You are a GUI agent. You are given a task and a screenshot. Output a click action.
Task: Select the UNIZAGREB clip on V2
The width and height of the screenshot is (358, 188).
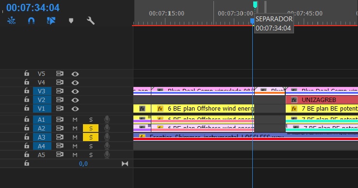(x=322, y=100)
